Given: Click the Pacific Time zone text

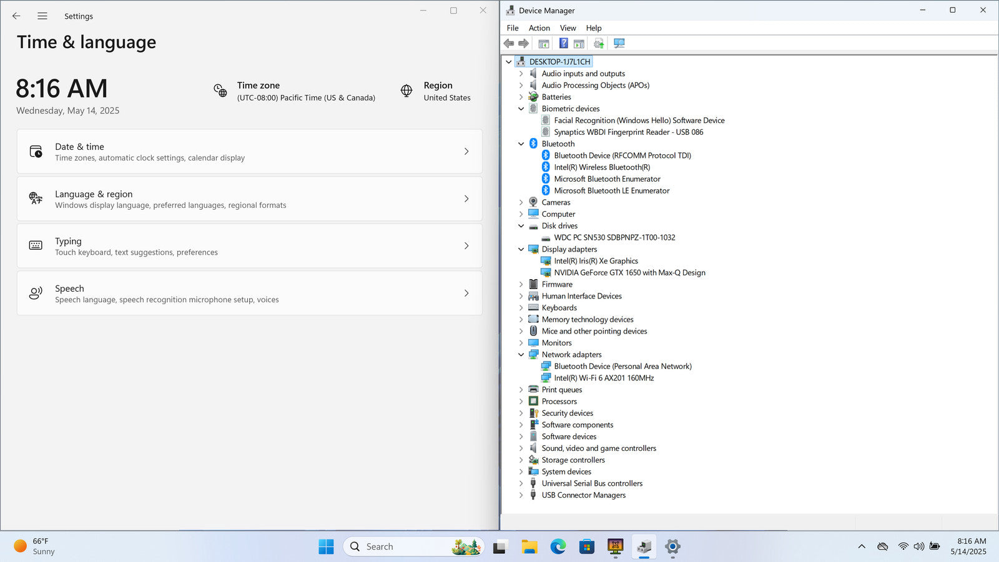Looking at the screenshot, I should 306,98.
